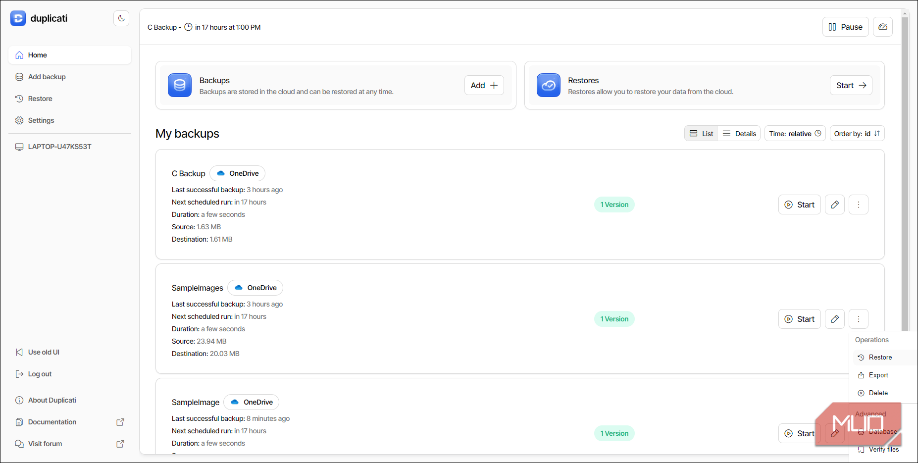
Task: Click C Backup OneDrive tag
Action: (x=238, y=173)
